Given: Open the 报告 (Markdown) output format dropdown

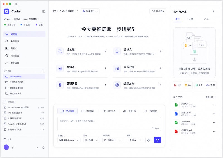Looking at the screenshot, I should tap(69, 140).
